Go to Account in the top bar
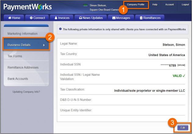Image resolution: width=193 pixels, height=134 pixels. (169, 5)
